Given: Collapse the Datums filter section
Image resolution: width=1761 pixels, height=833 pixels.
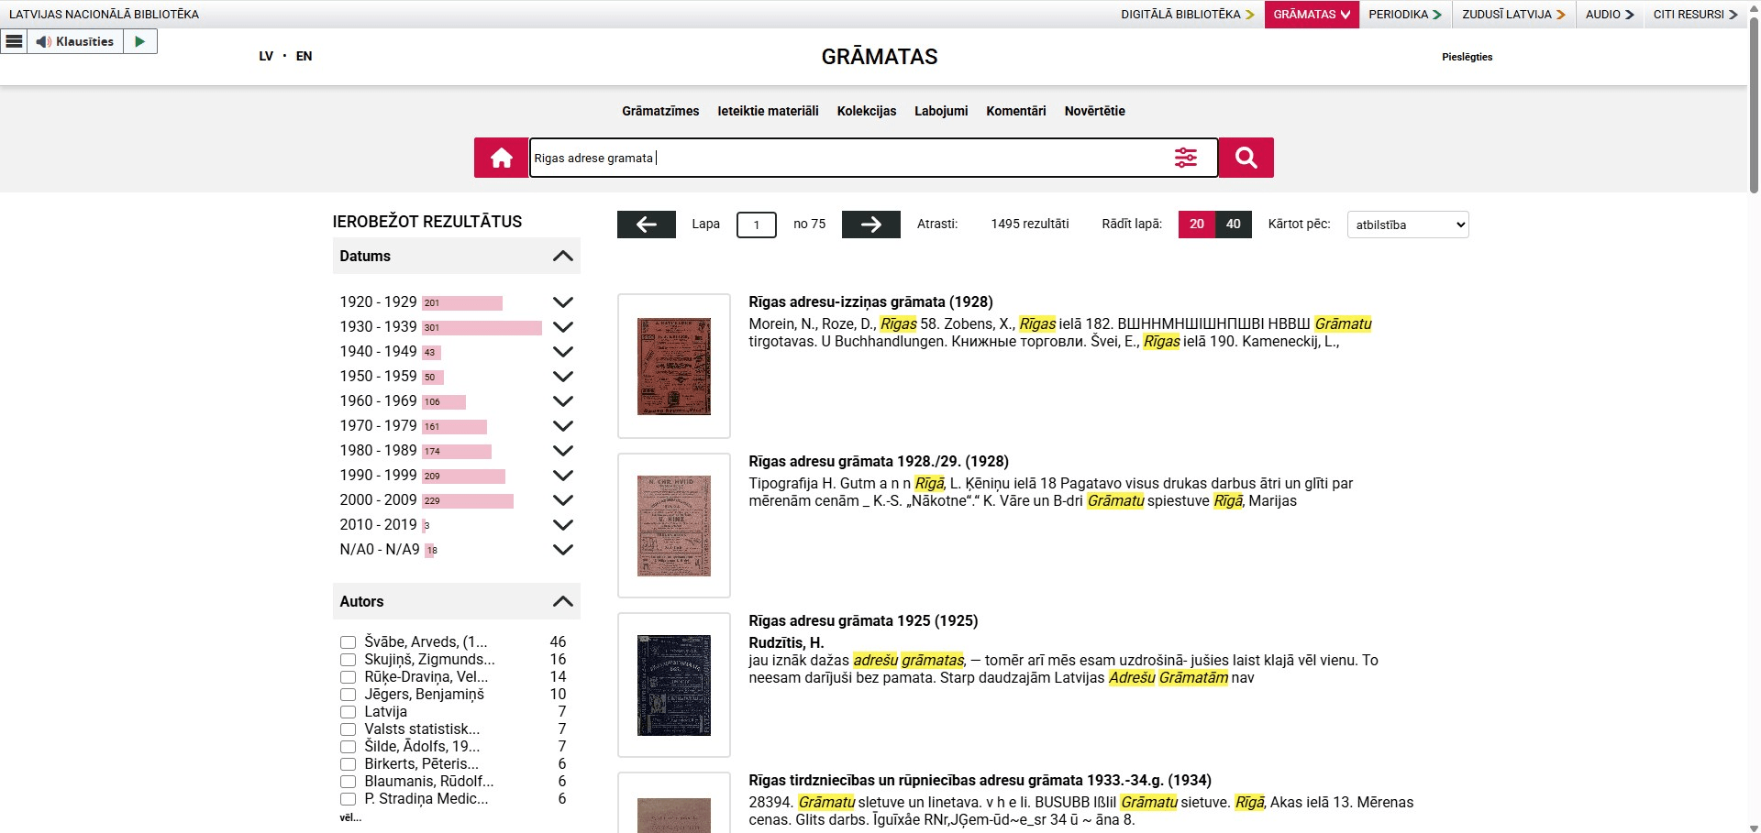Looking at the screenshot, I should tap(563, 256).
